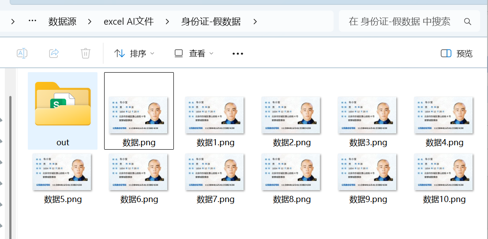Viewport: 488px width, 239px height.
Task: Click the search magnifier icon
Action: pyautogui.click(x=468, y=22)
